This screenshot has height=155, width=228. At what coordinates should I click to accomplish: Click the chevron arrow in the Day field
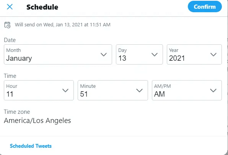(155, 55)
